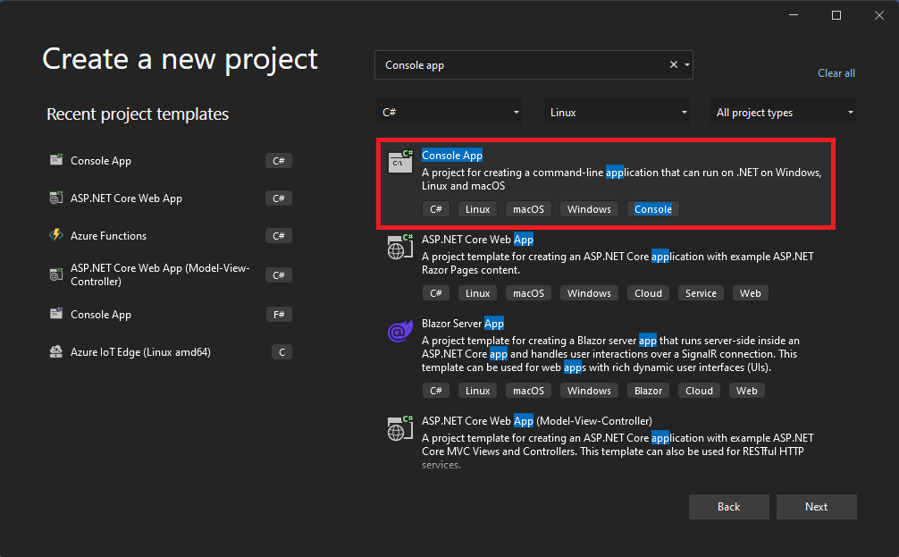Click the Clear all link
The height and width of the screenshot is (557, 899).
(836, 73)
